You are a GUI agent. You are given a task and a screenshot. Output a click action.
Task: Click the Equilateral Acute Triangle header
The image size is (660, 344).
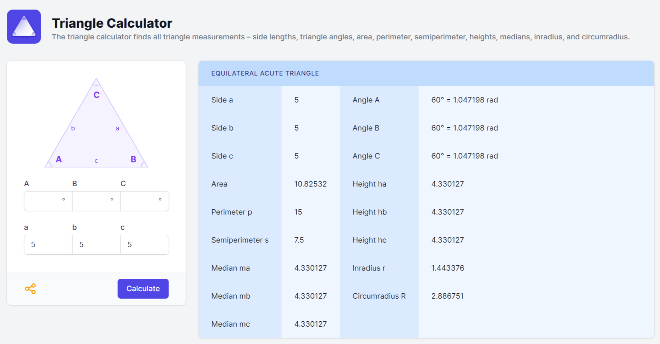[265, 73]
